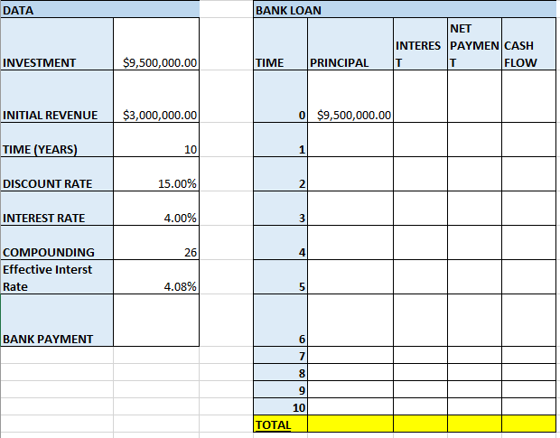Click time row 8 in BANK LOAN
The width and height of the screenshot is (560, 438).
coord(280,372)
